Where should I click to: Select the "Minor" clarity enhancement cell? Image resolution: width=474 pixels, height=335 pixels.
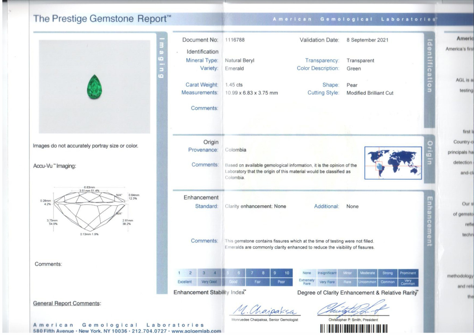click(x=347, y=273)
